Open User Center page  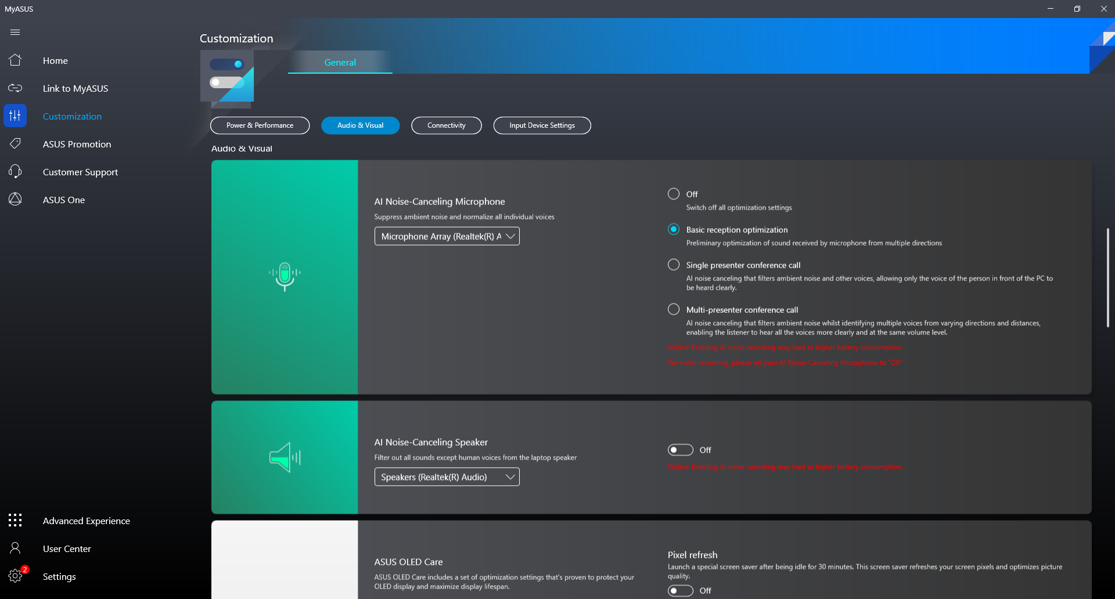click(x=67, y=549)
